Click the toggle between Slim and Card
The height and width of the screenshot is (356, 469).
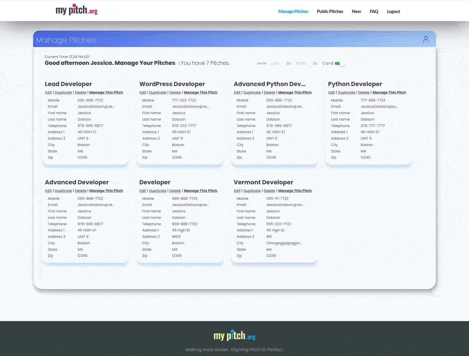(x=315, y=63)
